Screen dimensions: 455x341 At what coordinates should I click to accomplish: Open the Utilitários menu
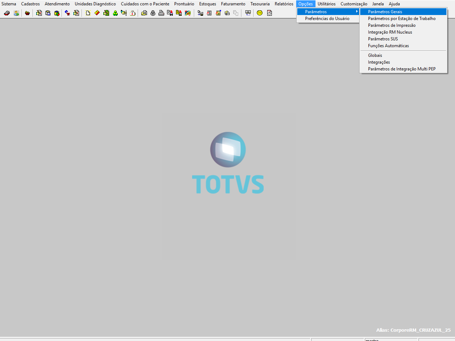[x=327, y=4]
